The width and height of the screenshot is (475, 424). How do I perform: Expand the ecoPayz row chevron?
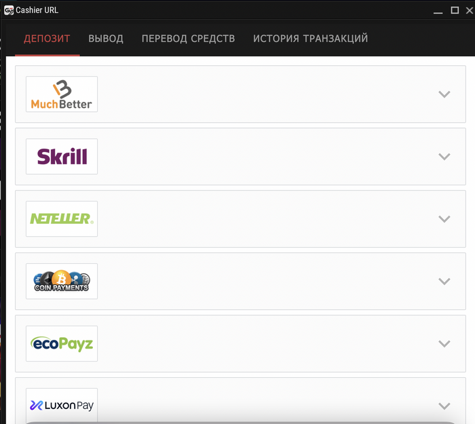pyautogui.click(x=444, y=344)
